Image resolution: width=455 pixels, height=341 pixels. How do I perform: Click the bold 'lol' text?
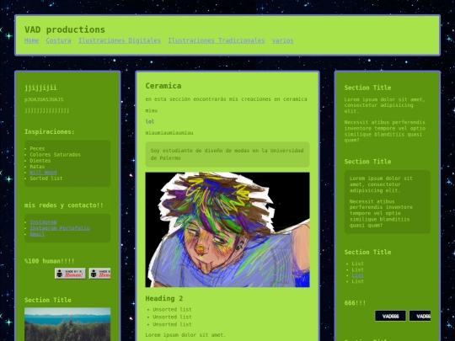[x=150, y=121]
